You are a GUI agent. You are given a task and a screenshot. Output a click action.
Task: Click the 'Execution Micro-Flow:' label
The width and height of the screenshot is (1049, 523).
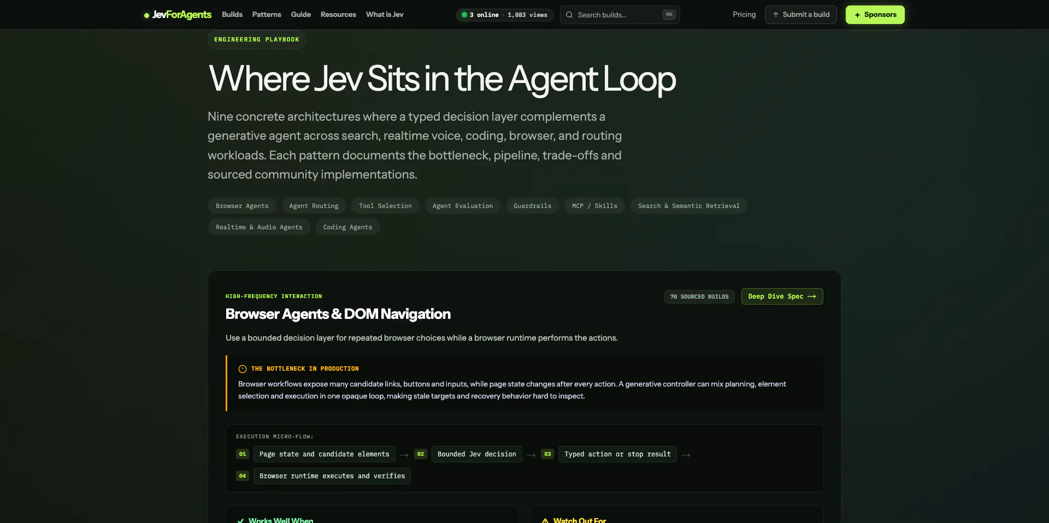[275, 437]
